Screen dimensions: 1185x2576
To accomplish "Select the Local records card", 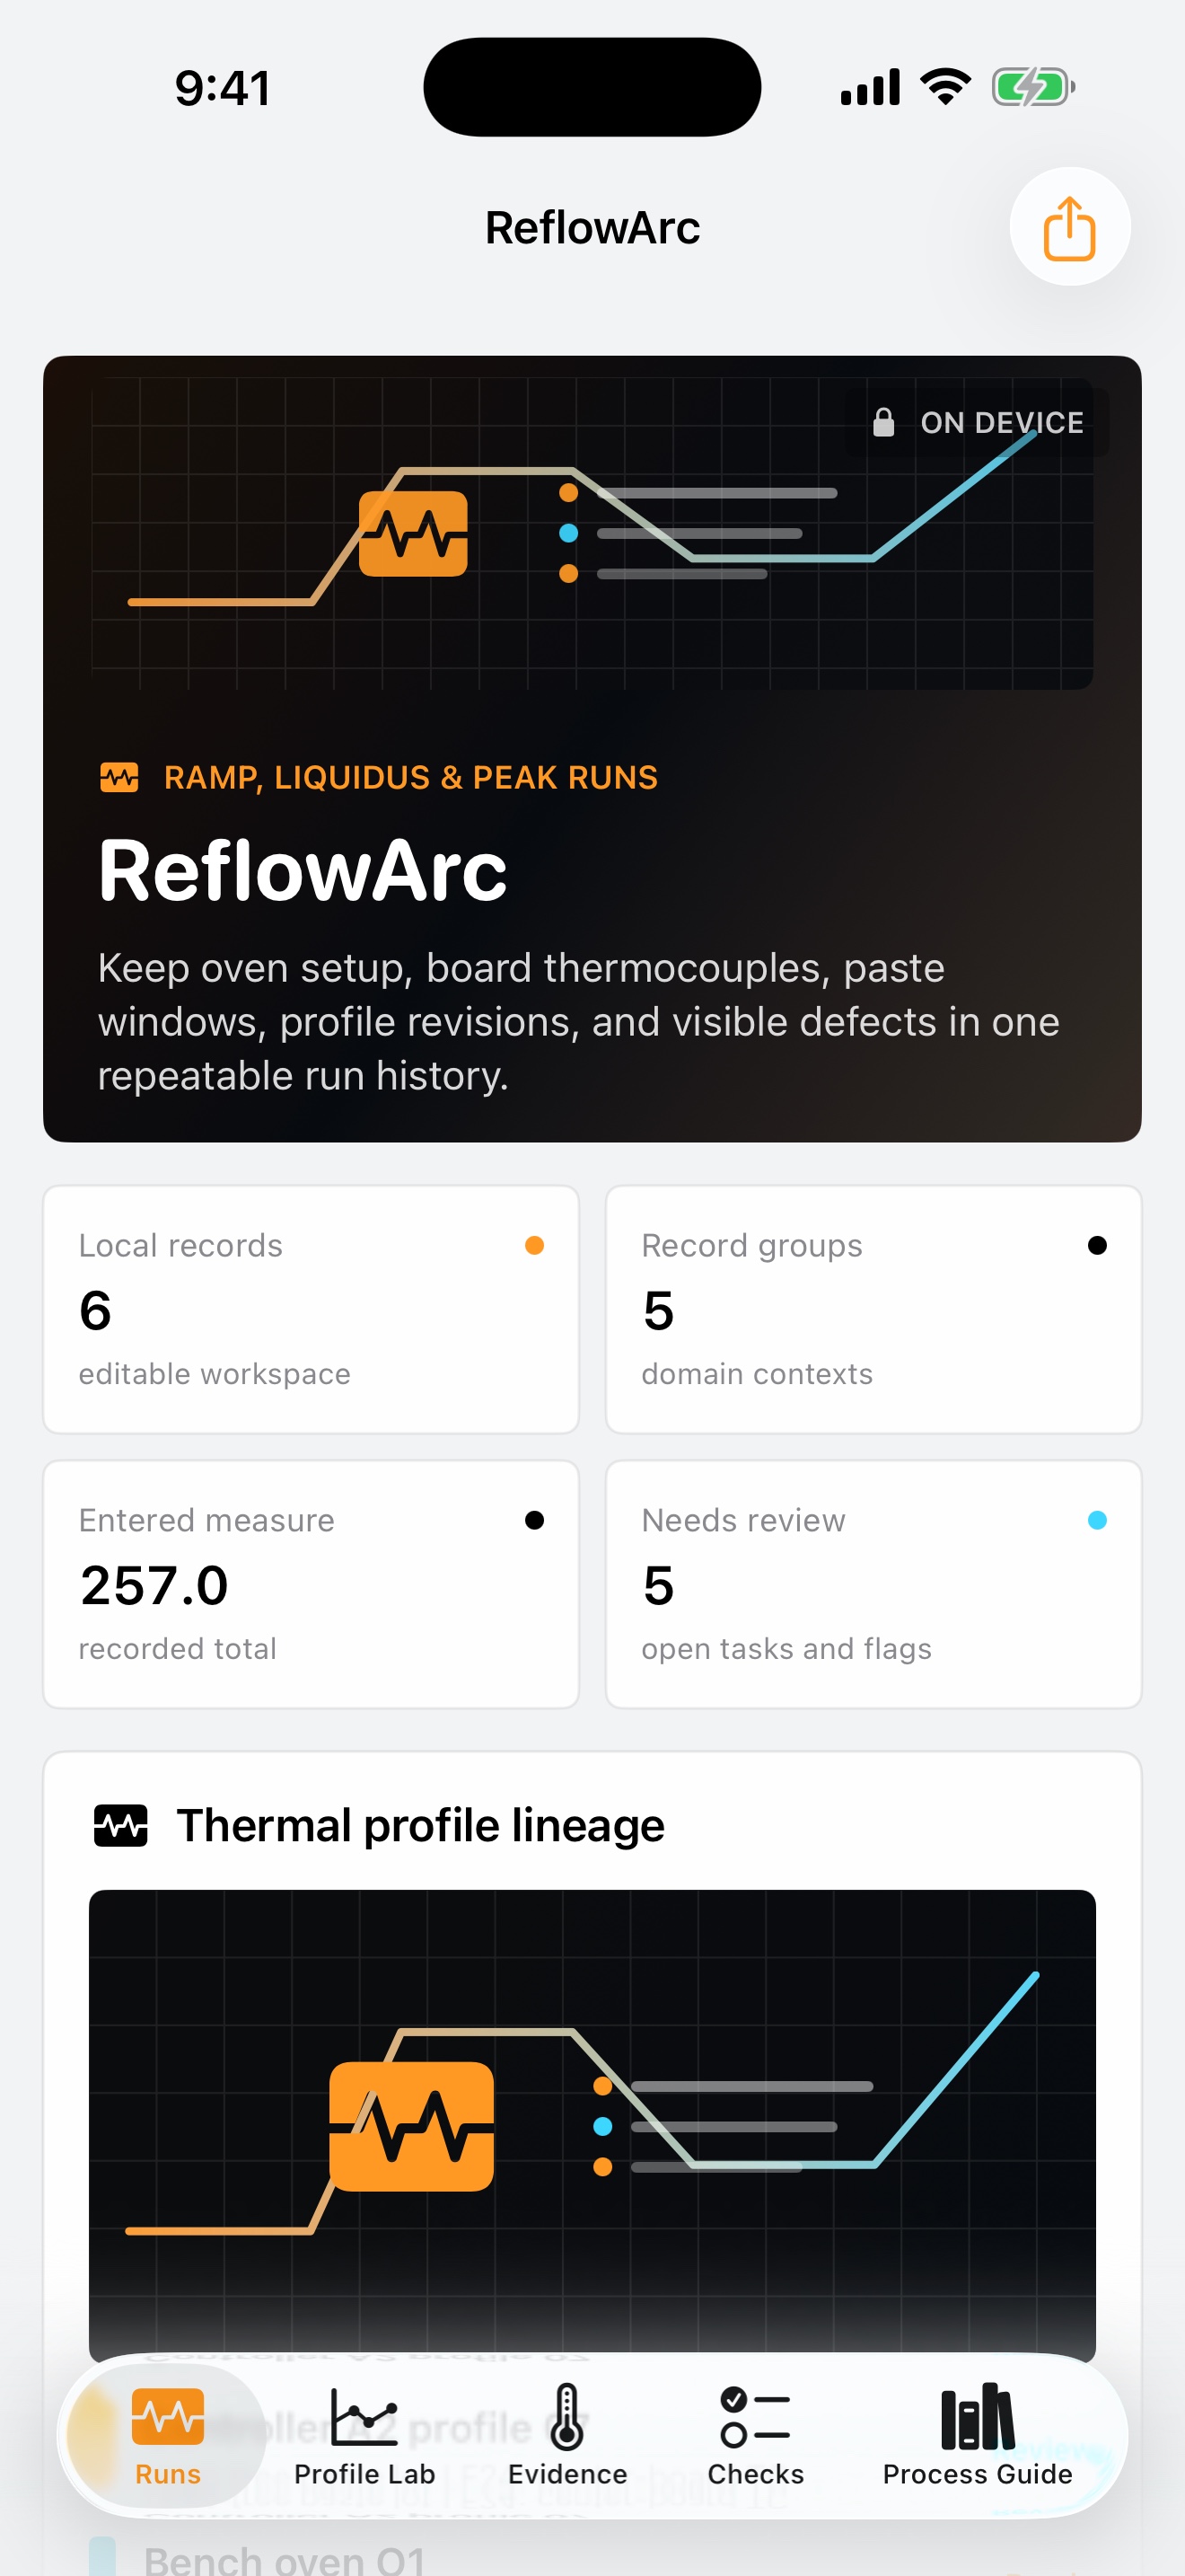I will 311,1309.
